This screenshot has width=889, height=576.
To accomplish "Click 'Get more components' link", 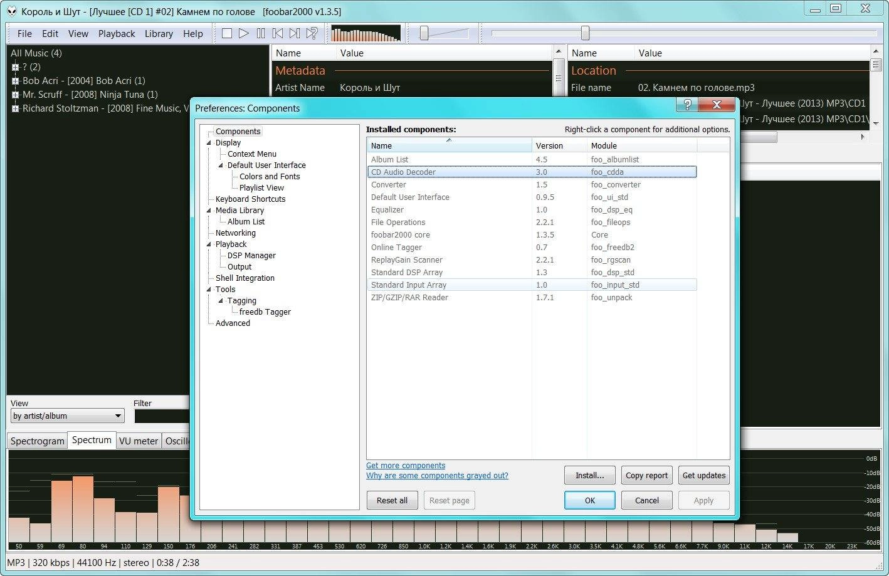I will point(406,466).
